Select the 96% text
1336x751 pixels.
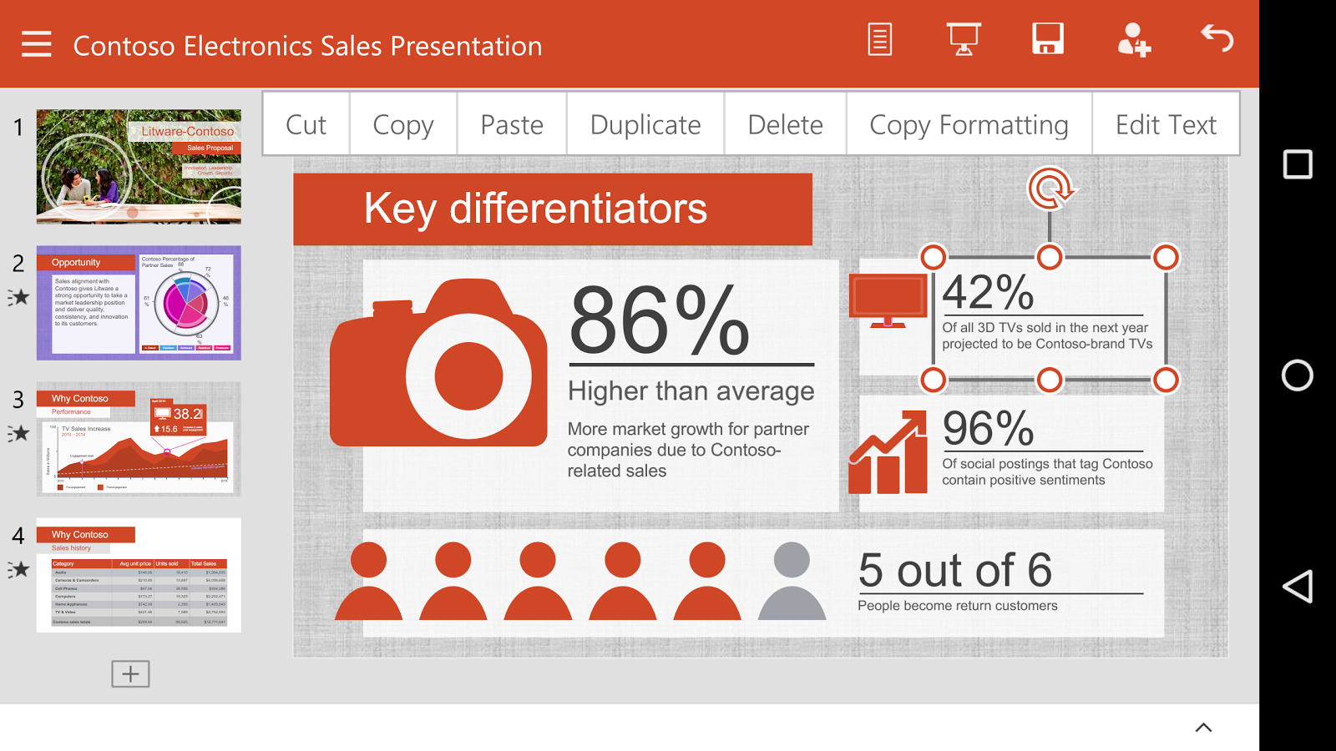click(x=988, y=429)
